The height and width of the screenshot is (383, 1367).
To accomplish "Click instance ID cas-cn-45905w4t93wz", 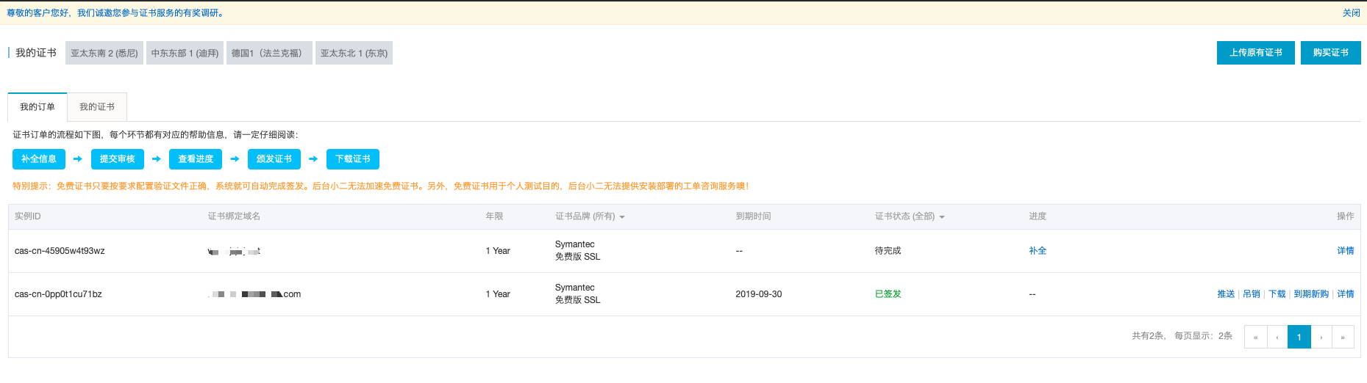I will (x=60, y=251).
